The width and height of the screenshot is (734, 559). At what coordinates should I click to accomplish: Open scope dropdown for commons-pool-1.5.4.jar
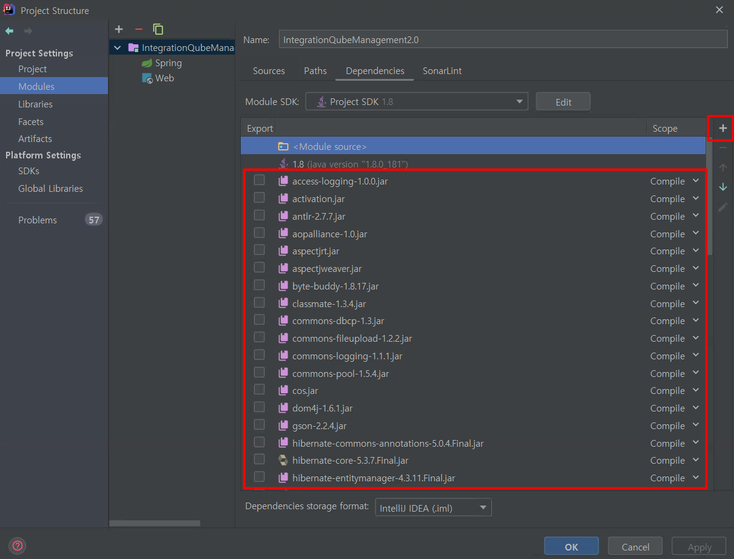tap(696, 373)
